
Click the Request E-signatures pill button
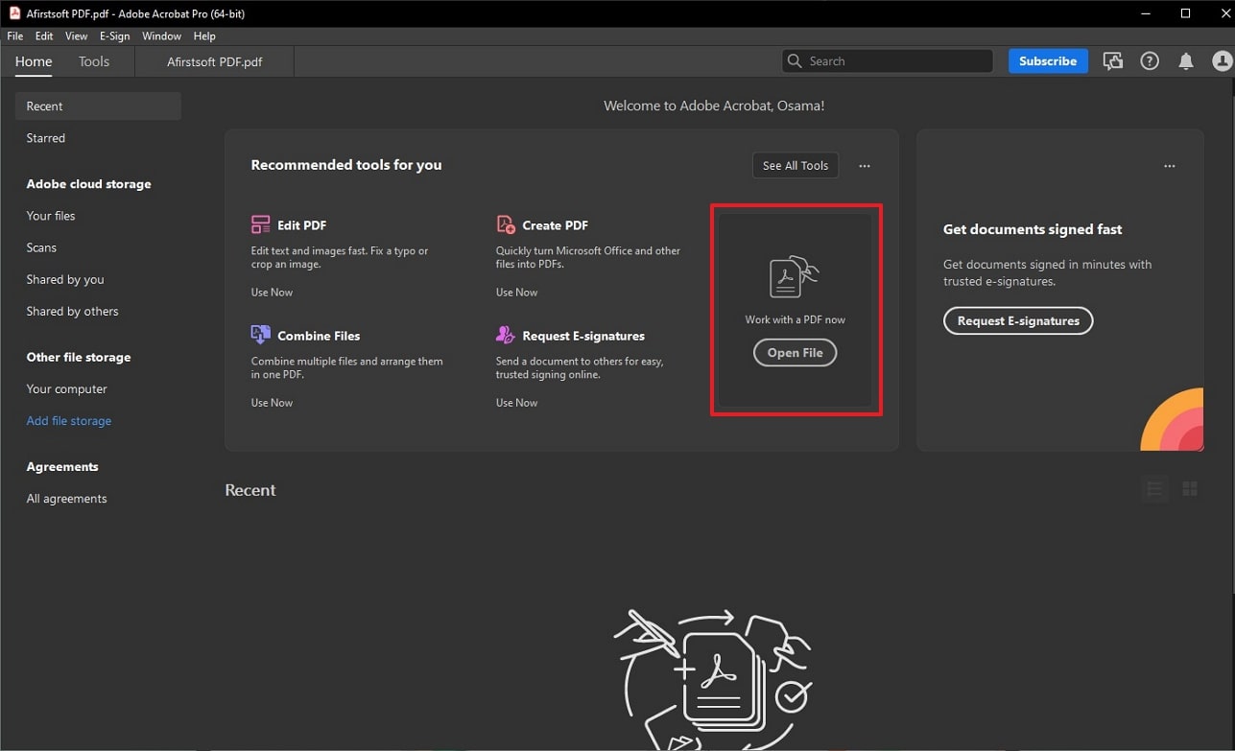pyautogui.click(x=1018, y=320)
